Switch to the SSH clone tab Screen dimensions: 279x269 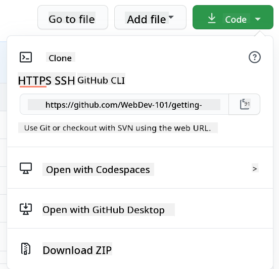click(65, 80)
